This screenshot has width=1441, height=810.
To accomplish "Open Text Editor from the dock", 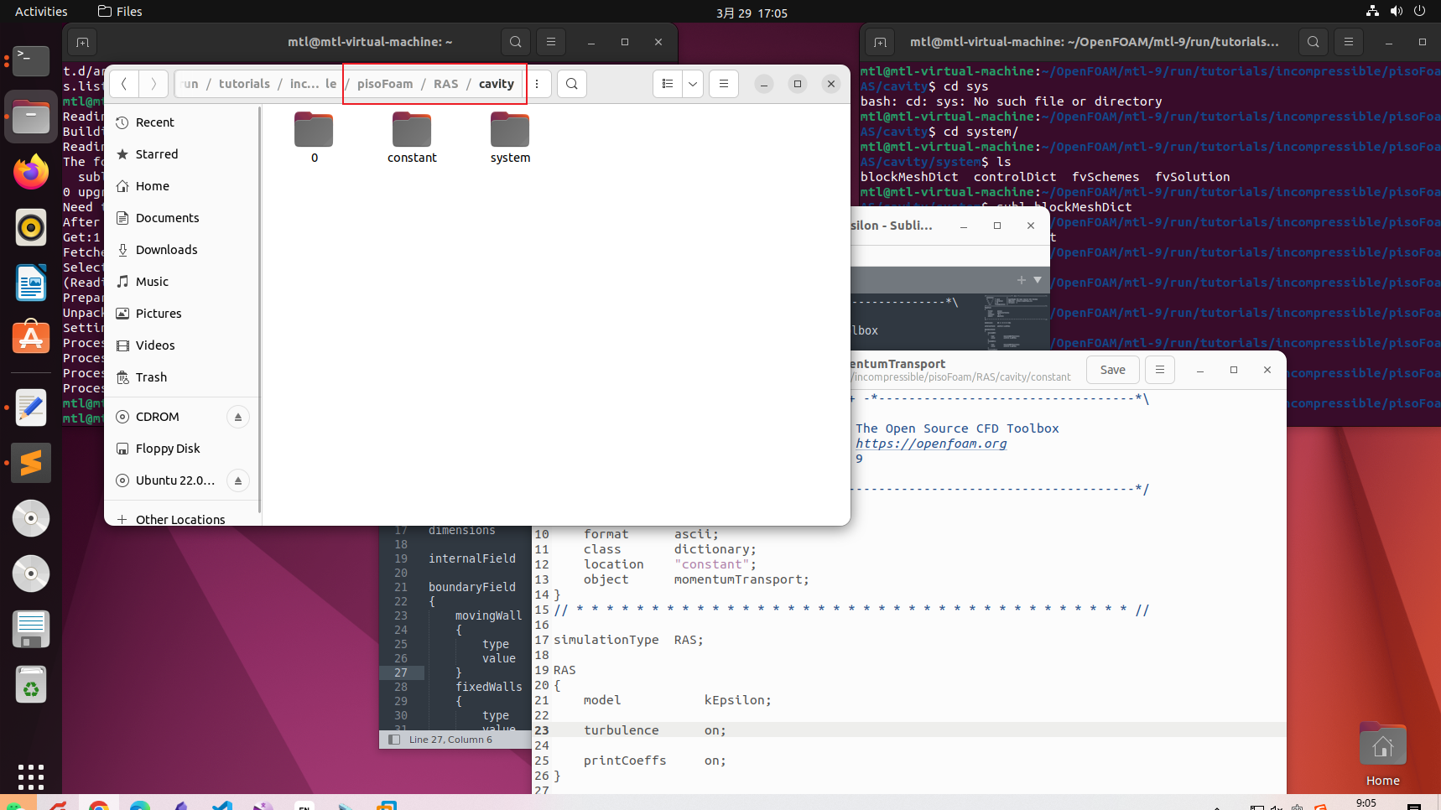I will [31, 408].
